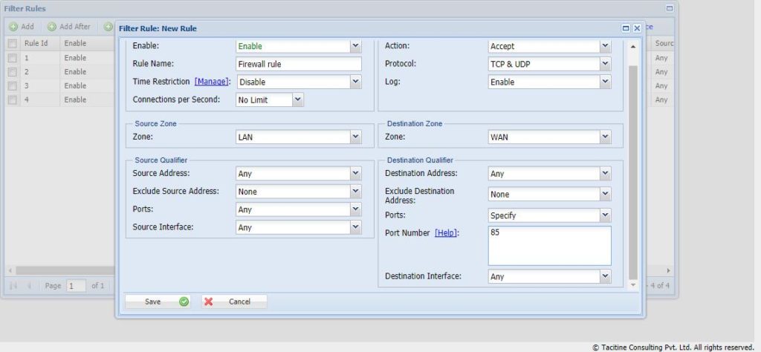Open Destination Ports dropdown showing Specify
This screenshot has width=761, height=352.
pos(605,215)
